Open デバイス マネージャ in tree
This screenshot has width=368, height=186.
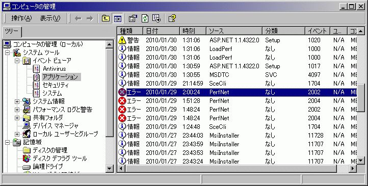(56, 126)
